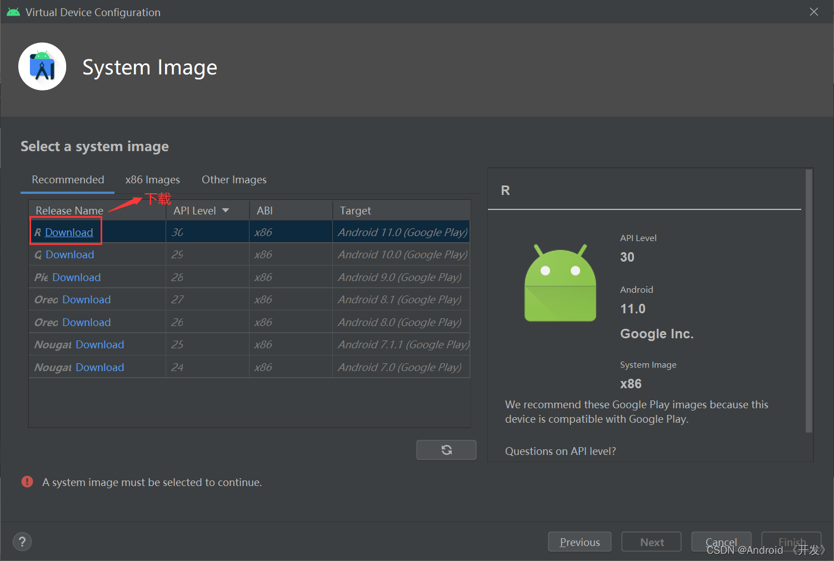Click the "Google Inc." vendor text
The height and width of the screenshot is (561, 834).
[657, 334]
